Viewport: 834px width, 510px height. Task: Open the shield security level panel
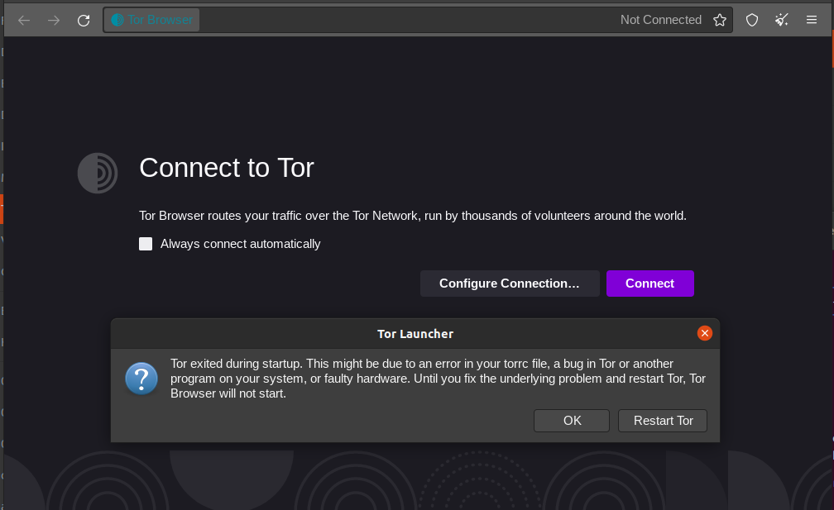click(752, 20)
